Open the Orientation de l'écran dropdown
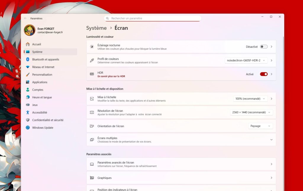Screen dimensions: 303x191 click(x=260, y=126)
